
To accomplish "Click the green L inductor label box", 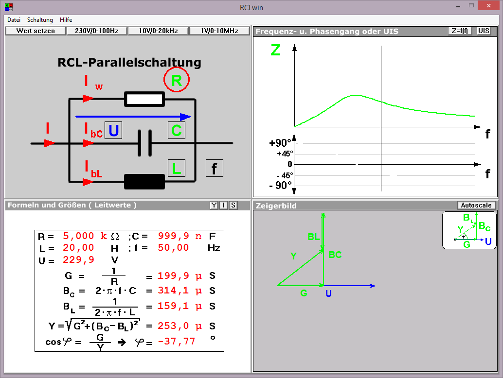I will coord(176,168).
